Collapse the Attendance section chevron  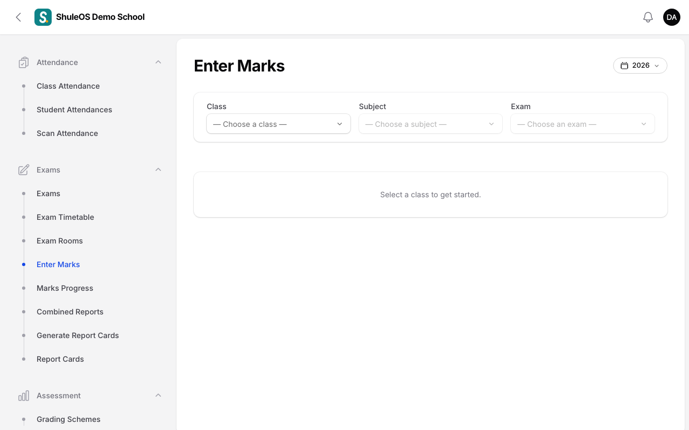pyautogui.click(x=158, y=62)
